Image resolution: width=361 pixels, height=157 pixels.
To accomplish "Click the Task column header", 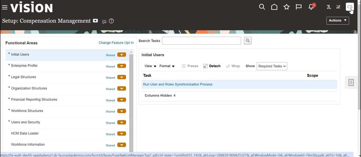I will (x=147, y=75).
